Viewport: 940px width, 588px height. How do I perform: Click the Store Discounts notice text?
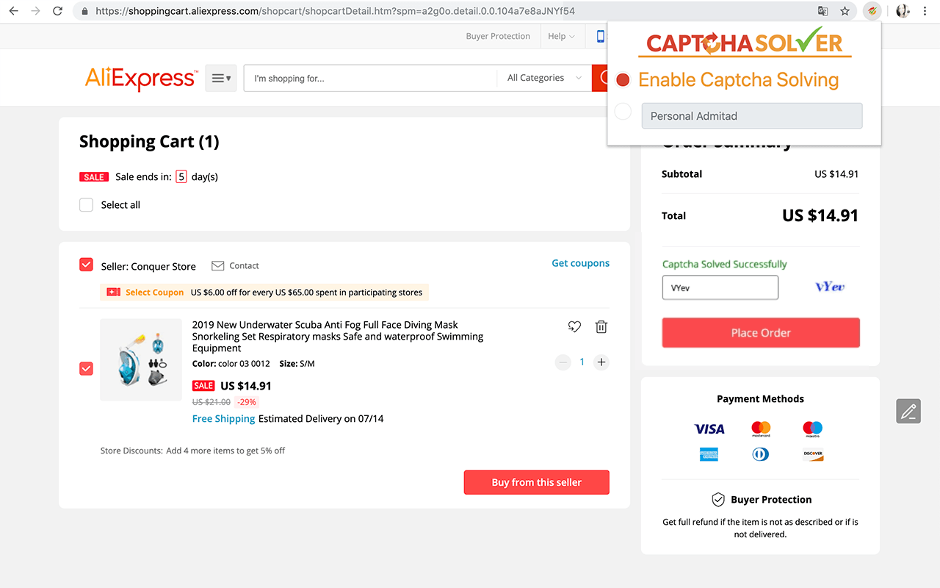point(192,451)
